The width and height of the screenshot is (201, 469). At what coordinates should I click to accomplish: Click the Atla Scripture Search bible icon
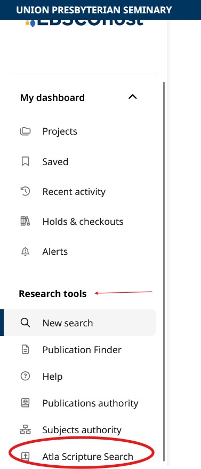pos(25,456)
